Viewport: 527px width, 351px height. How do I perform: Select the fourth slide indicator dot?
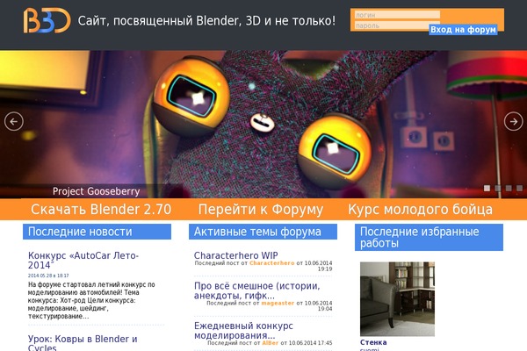pyautogui.click(x=520, y=188)
